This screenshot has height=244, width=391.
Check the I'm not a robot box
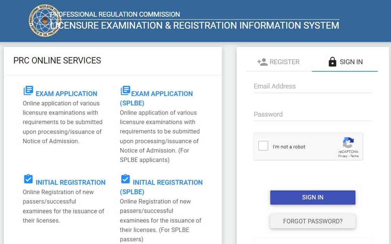click(263, 146)
